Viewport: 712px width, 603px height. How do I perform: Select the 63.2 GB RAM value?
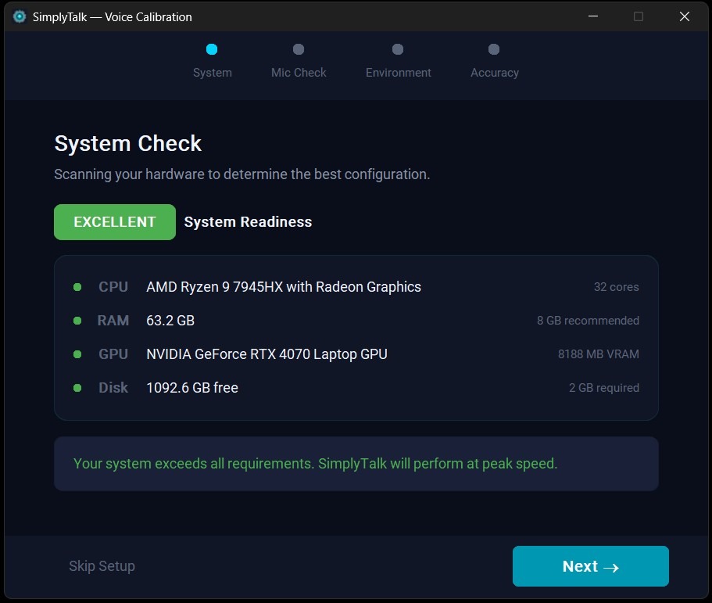click(x=170, y=321)
